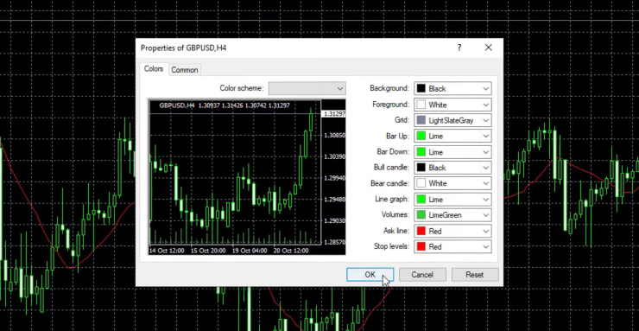Click the OK button

[x=370, y=274]
